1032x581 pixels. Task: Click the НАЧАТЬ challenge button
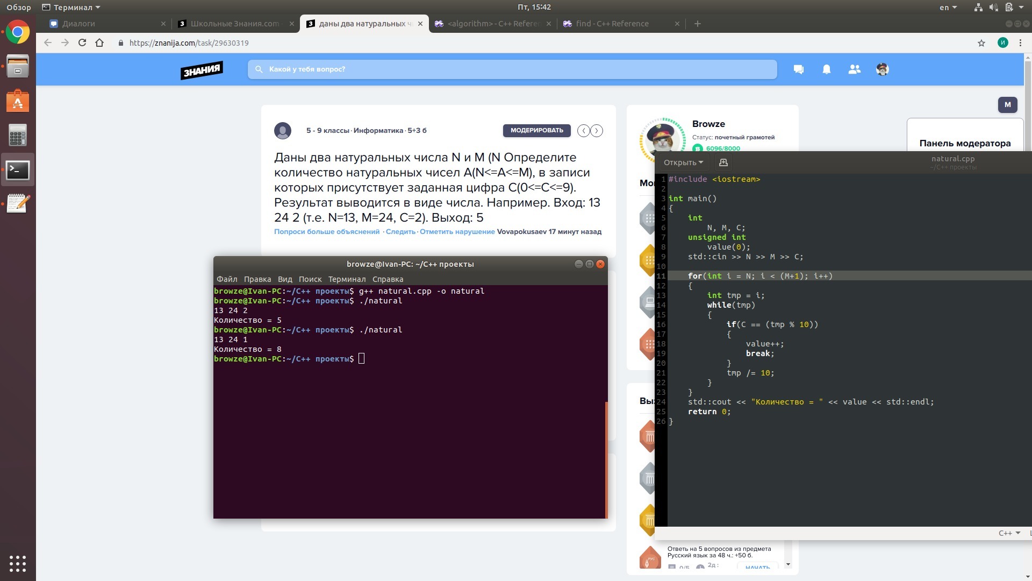[757, 567]
